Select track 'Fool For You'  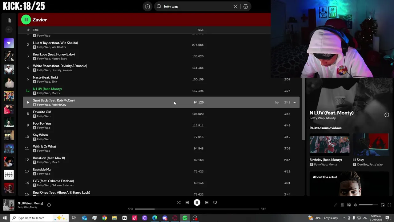pos(42,123)
